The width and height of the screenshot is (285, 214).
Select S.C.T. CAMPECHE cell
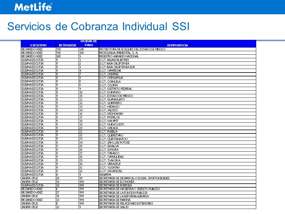point(178,71)
